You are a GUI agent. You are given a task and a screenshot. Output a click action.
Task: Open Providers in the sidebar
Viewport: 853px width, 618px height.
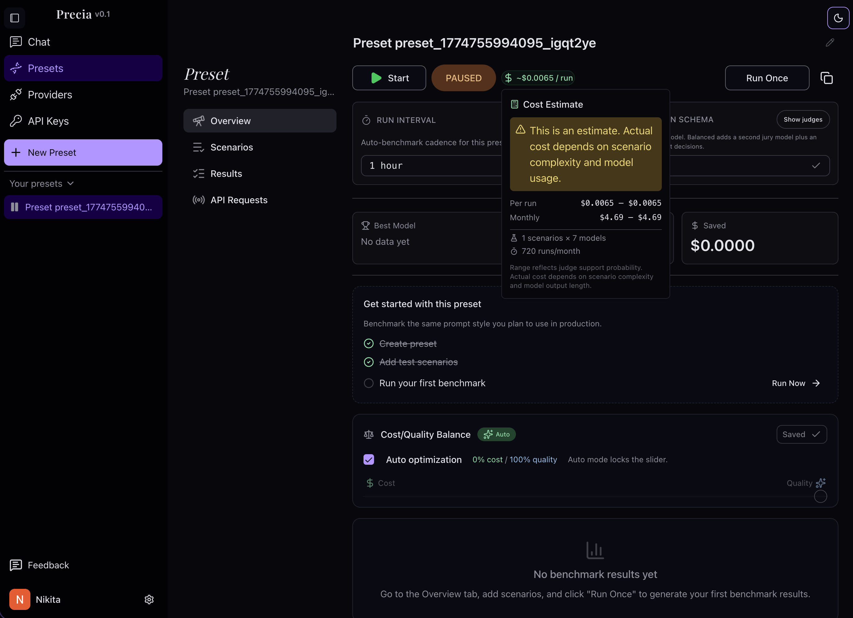pos(50,95)
